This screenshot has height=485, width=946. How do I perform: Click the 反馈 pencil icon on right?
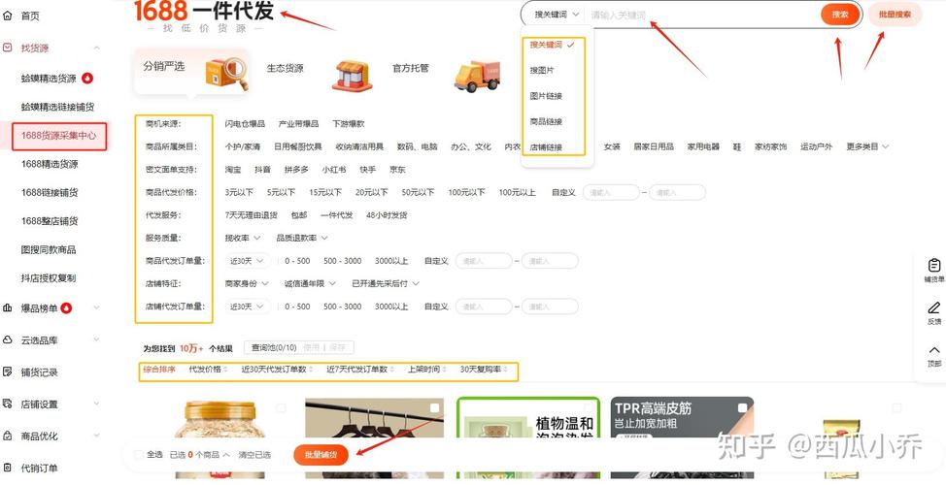(x=934, y=307)
